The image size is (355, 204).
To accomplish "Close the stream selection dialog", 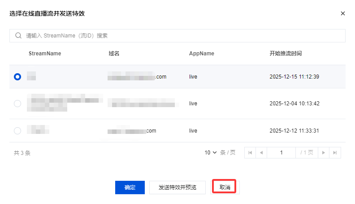I will [x=343, y=13].
